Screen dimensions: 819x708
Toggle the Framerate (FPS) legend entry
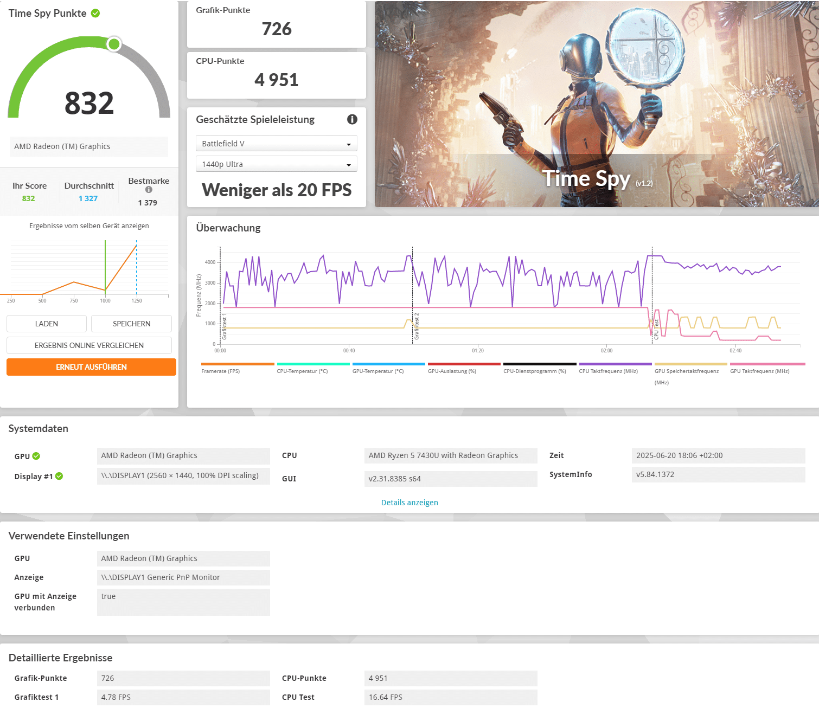220,371
